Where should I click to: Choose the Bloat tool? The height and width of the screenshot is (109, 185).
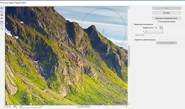point(2,18)
